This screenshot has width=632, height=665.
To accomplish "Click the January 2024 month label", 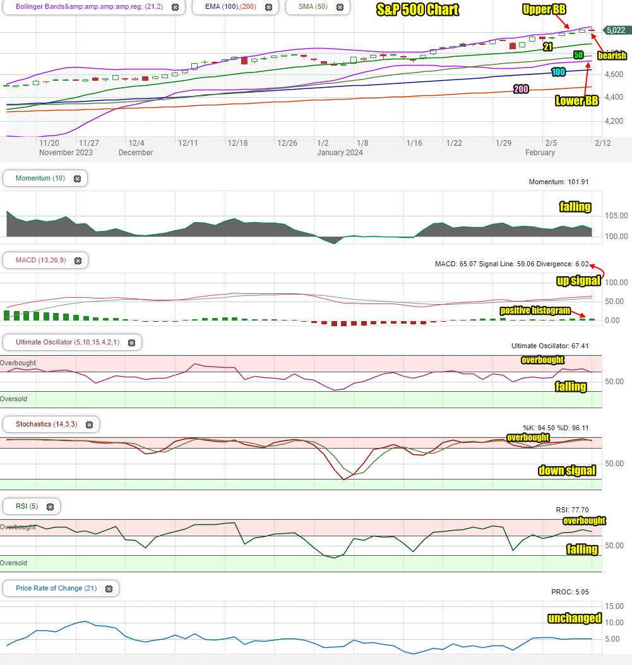I will pyautogui.click(x=340, y=152).
